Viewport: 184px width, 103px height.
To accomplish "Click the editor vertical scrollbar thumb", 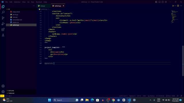I will pyautogui.click(x=183, y=61).
